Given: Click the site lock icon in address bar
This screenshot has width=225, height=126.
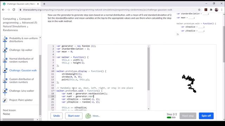Looking at the screenshot, I should 20,10.
